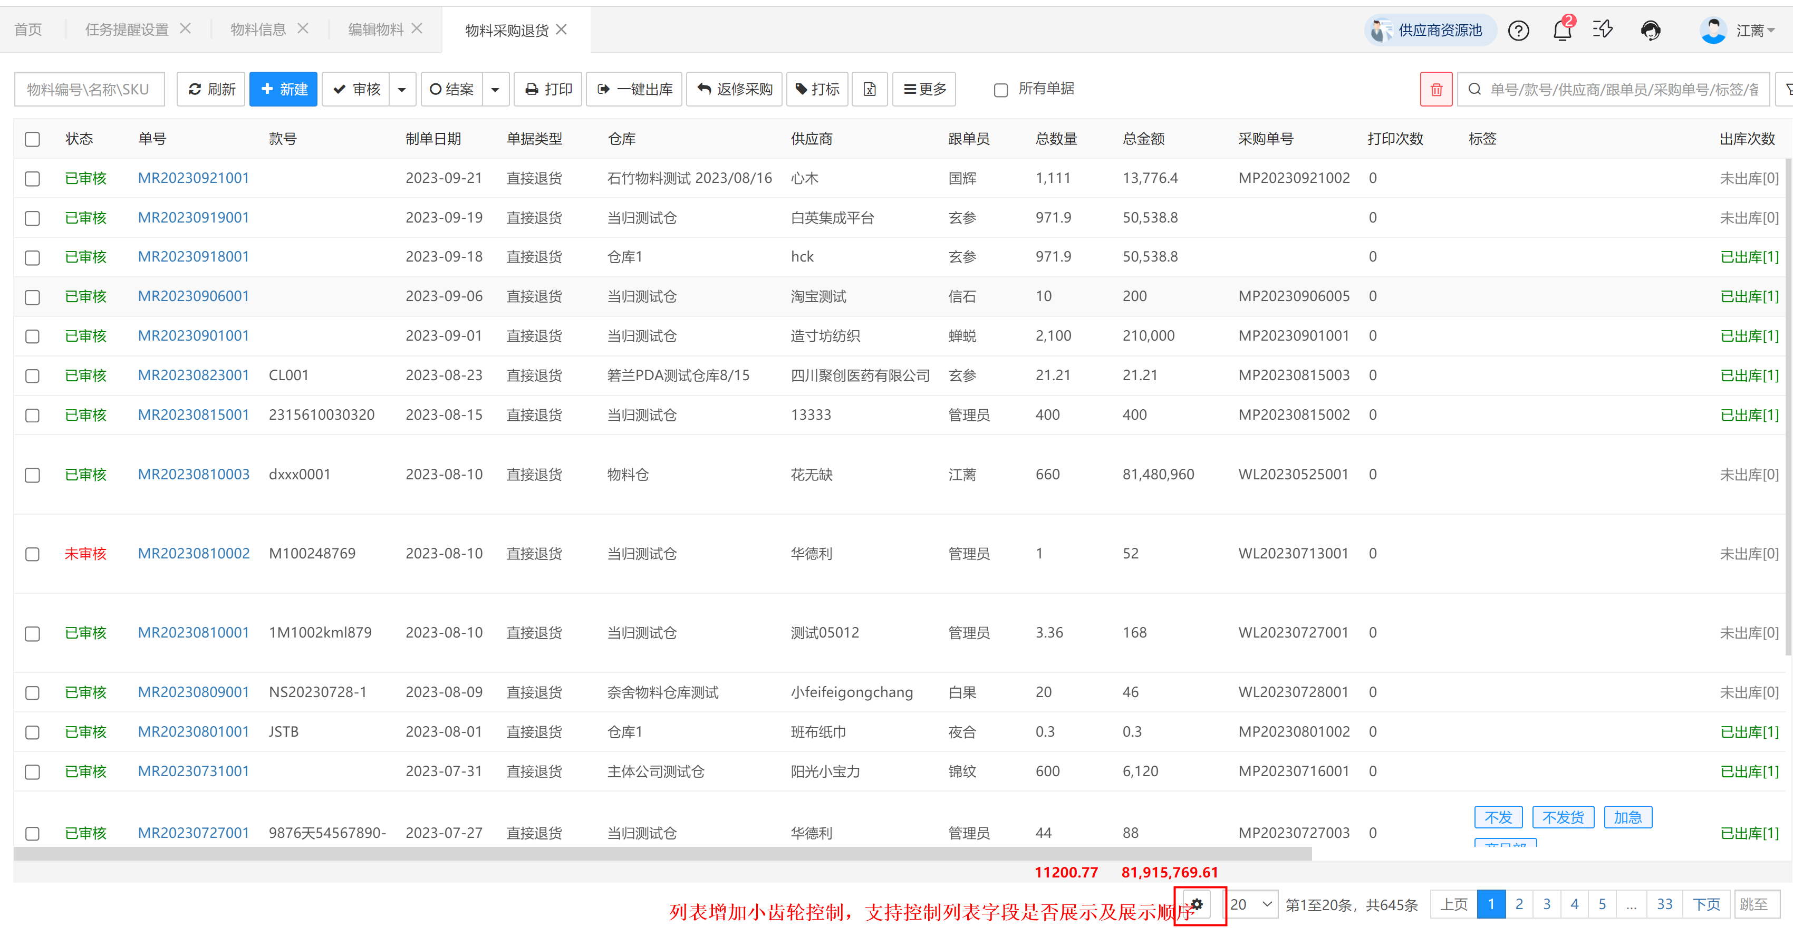Close the 物料信息 tab with X
Viewport: 1793px width, 936px height.
tap(303, 28)
